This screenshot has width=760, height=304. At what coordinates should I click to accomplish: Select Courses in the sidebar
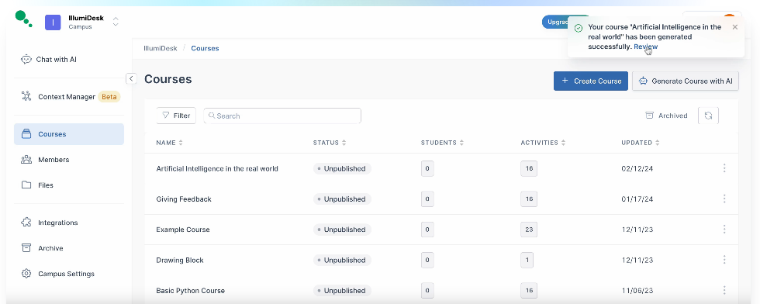coord(69,134)
